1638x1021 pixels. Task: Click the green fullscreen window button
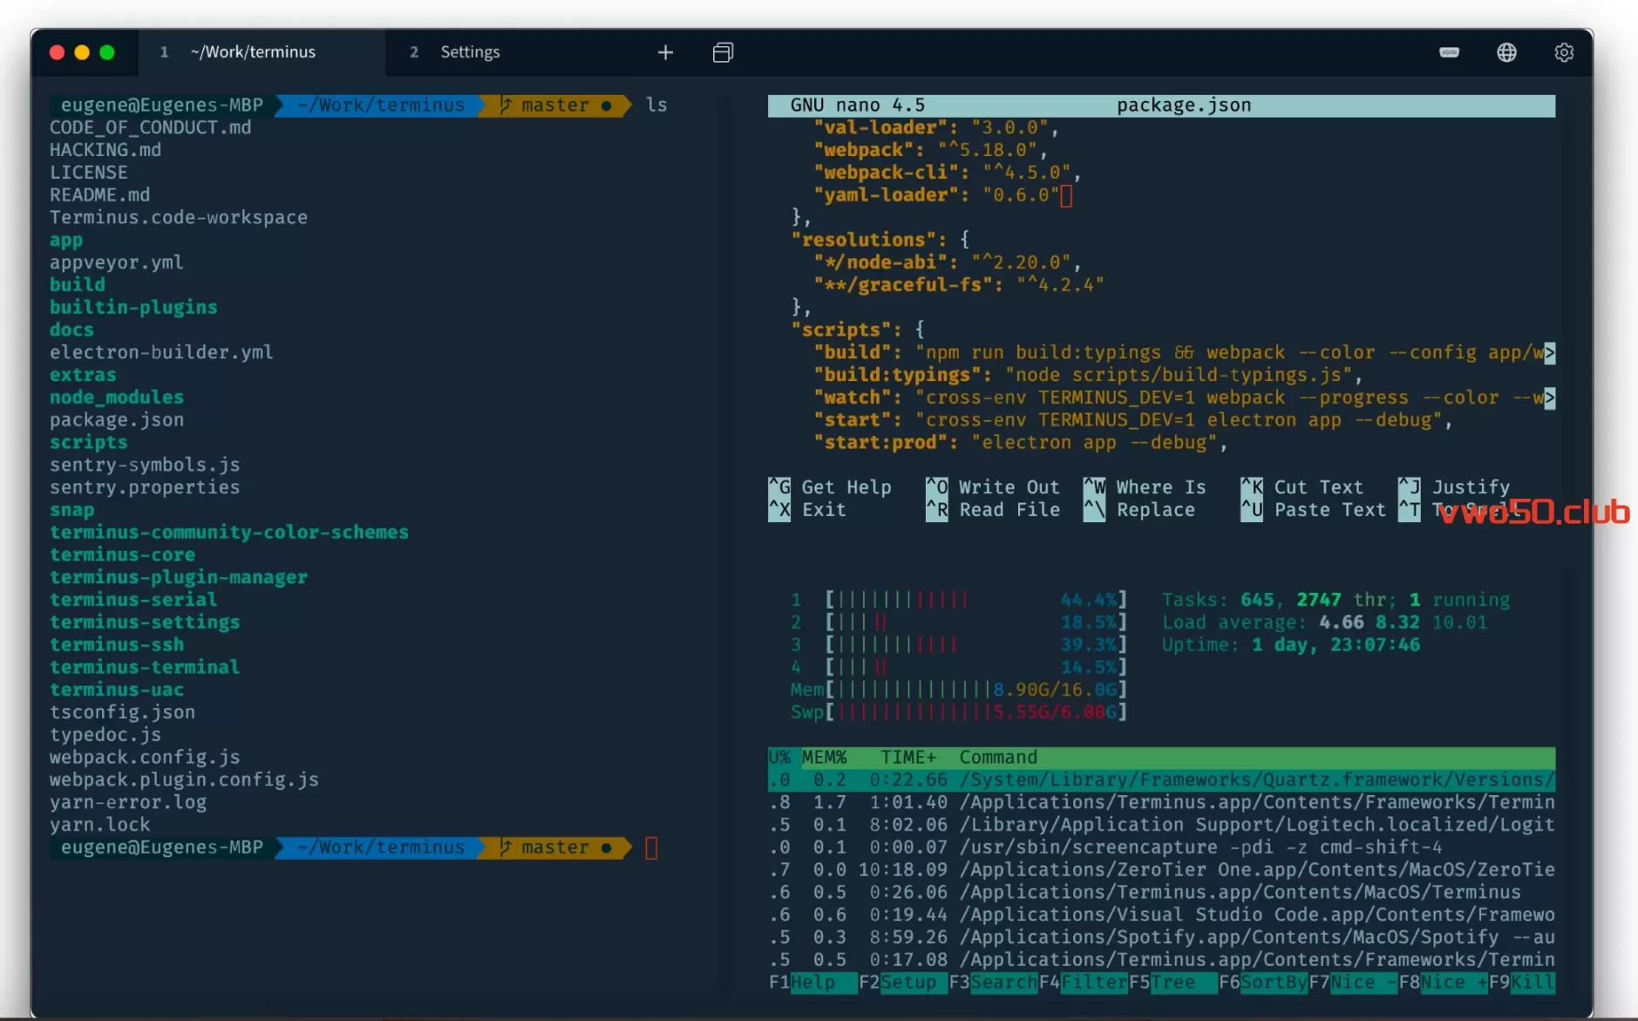coord(107,52)
